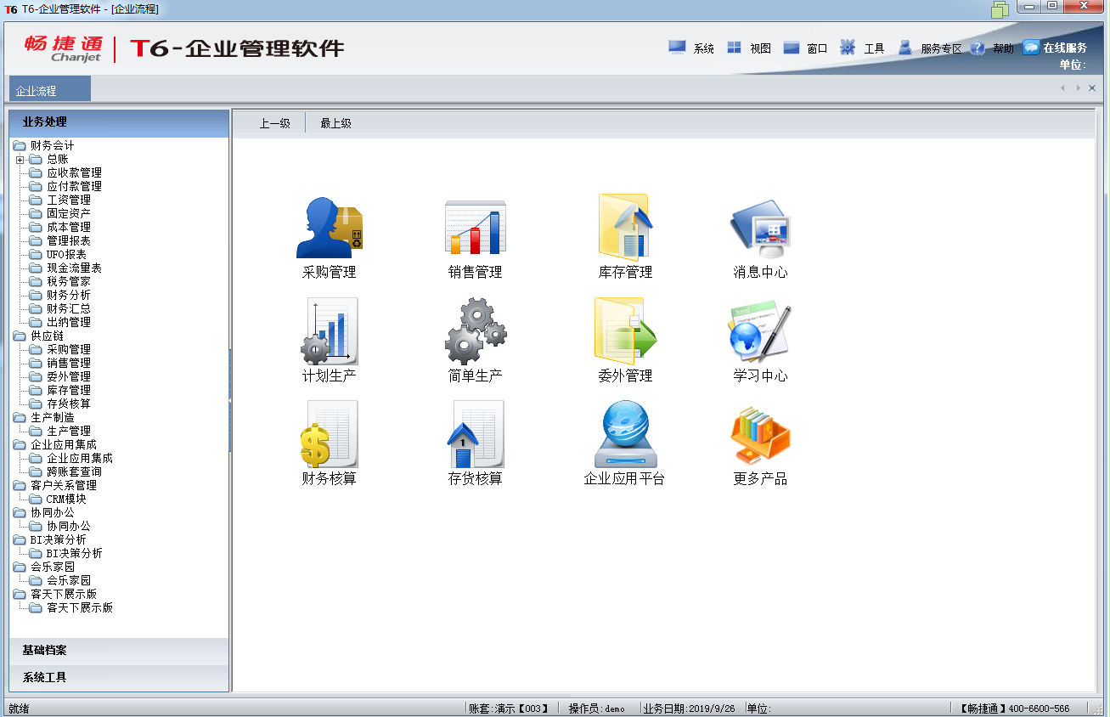Open the 窗口 menu
The height and width of the screenshot is (717, 1110).
coord(817,48)
